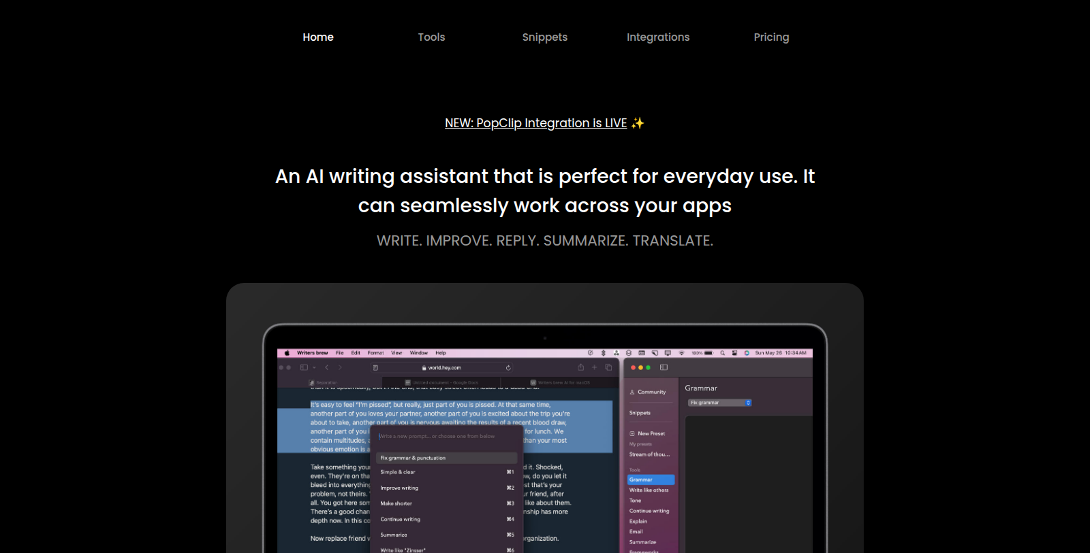This screenshot has width=1090, height=553.
Task: Toggle the Writers brew sidebar panel icon
Action: [664, 367]
